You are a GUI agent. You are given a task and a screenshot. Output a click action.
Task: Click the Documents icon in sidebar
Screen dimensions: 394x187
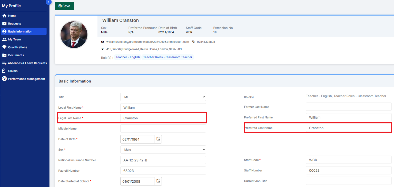(5, 55)
